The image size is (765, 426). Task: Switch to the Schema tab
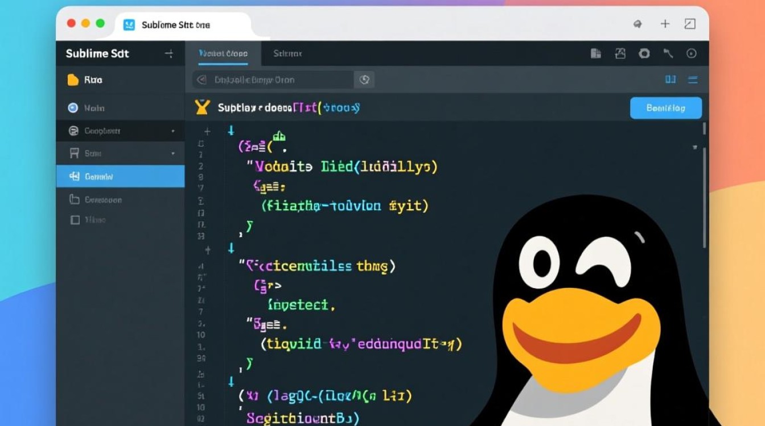point(287,53)
